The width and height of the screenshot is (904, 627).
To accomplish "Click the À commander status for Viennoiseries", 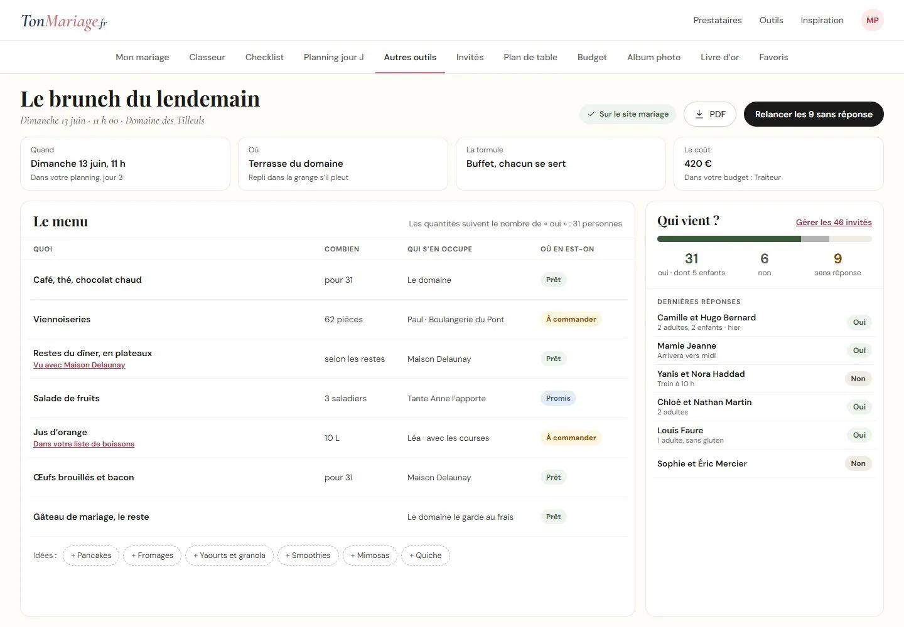I will (571, 319).
